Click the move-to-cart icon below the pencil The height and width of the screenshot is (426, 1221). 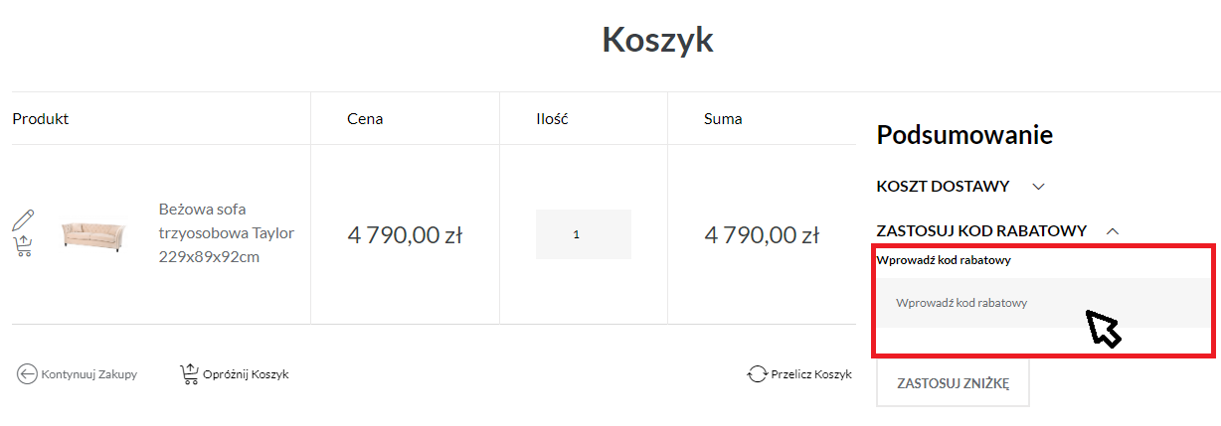coord(23,247)
